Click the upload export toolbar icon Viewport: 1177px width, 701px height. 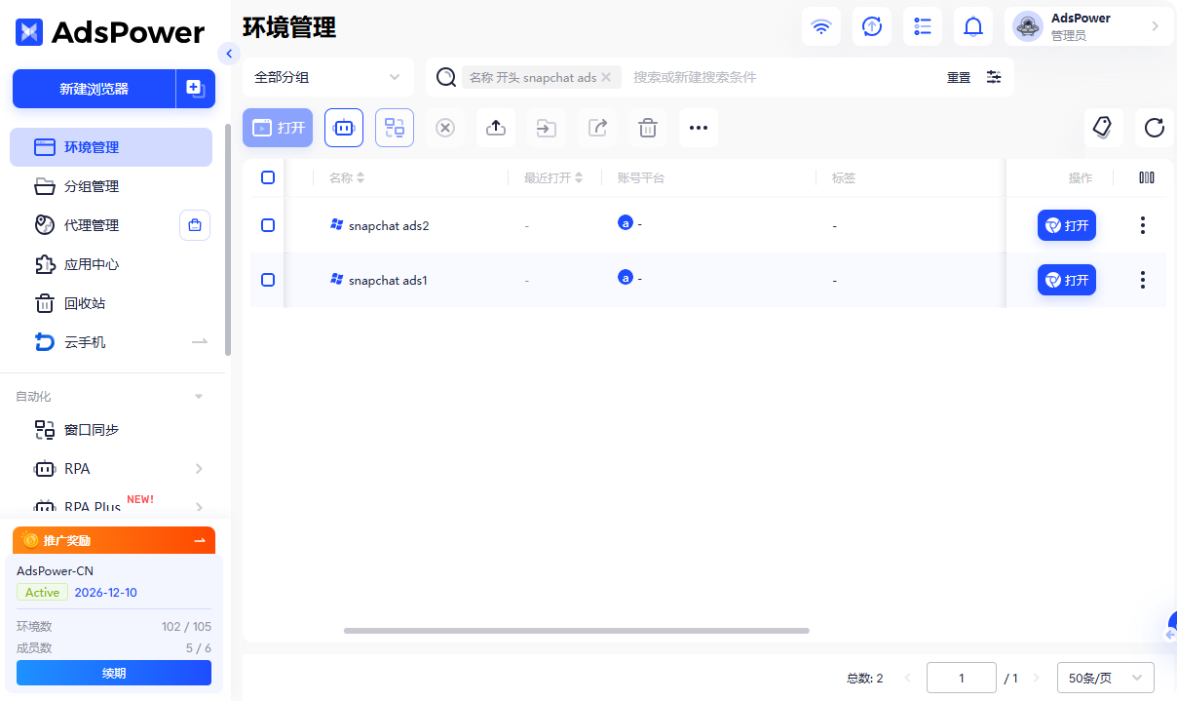coord(496,128)
